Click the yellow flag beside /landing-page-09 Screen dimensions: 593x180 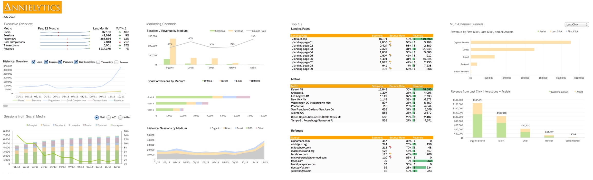(x=390, y=69)
